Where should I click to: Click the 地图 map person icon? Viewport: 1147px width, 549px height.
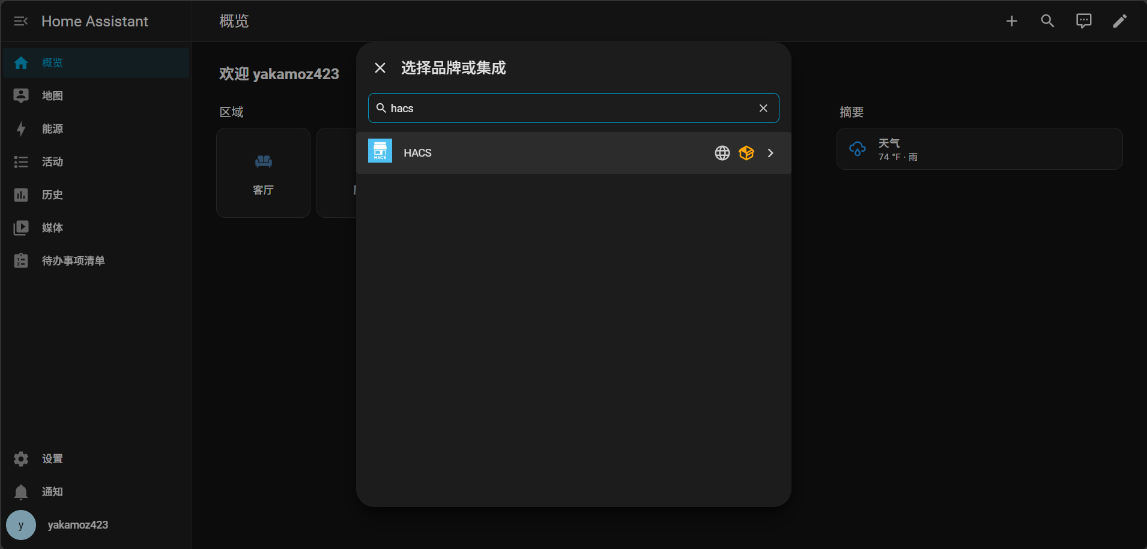click(x=21, y=96)
